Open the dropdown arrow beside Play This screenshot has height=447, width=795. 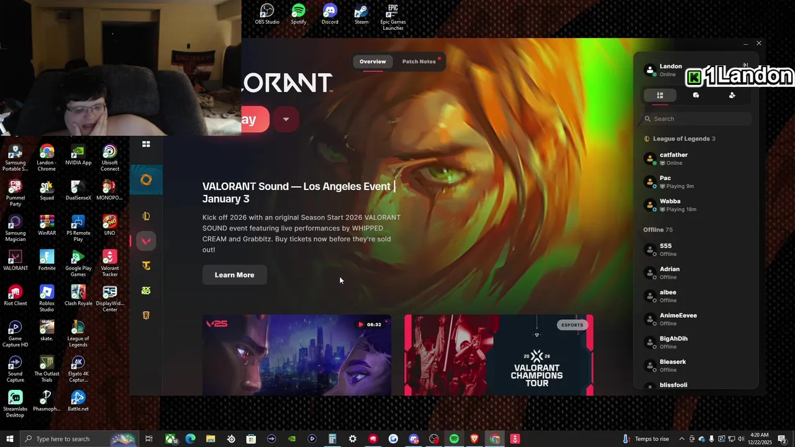tap(286, 119)
